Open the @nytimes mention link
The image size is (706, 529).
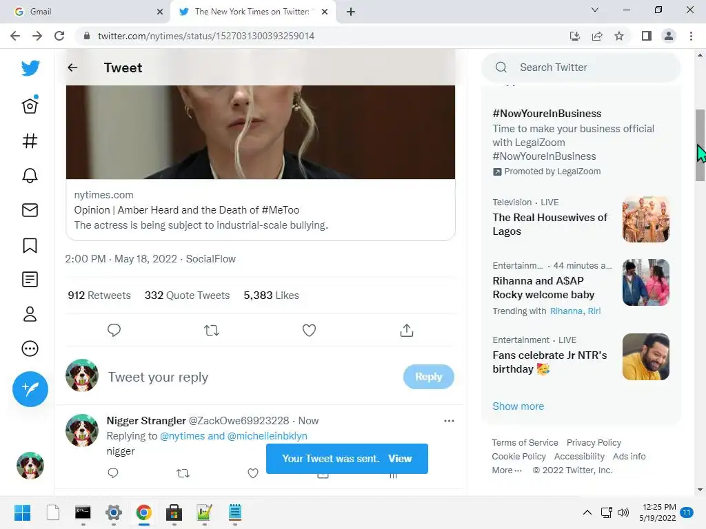click(182, 436)
